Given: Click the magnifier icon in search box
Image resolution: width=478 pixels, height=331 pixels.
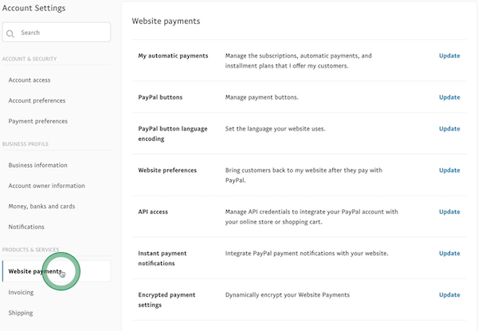Looking at the screenshot, I should tap(11, 33).
